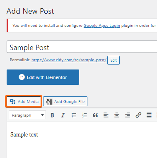Screen dimensions: 157x158
Task: Align text right
Action: [128, 115]
